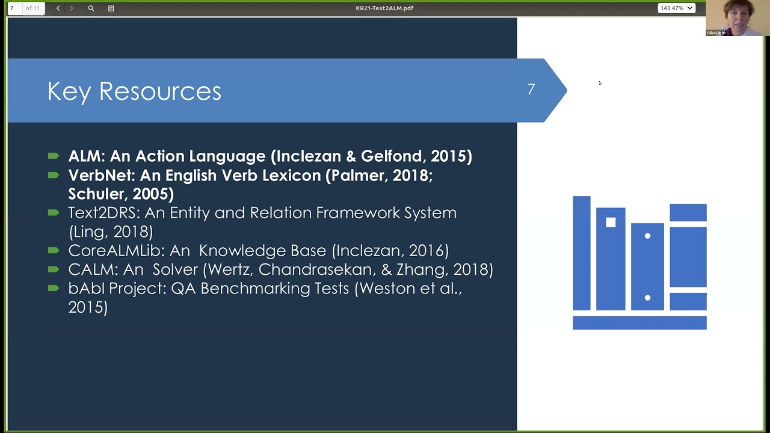
Task: Go to the previous page arrow
Action: [58, 8]
